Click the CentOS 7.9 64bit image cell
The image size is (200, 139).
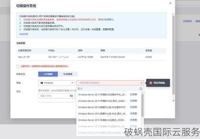(113, 57)
